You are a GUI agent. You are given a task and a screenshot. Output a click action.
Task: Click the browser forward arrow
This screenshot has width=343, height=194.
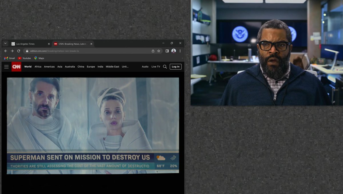tap(12, 51)
